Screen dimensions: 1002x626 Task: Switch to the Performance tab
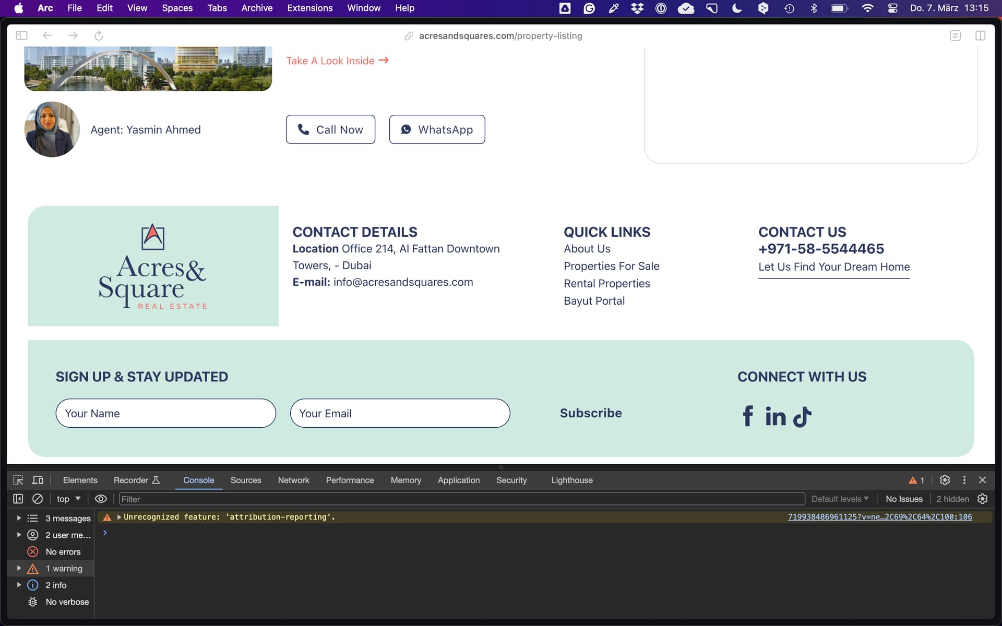[350, 480]
